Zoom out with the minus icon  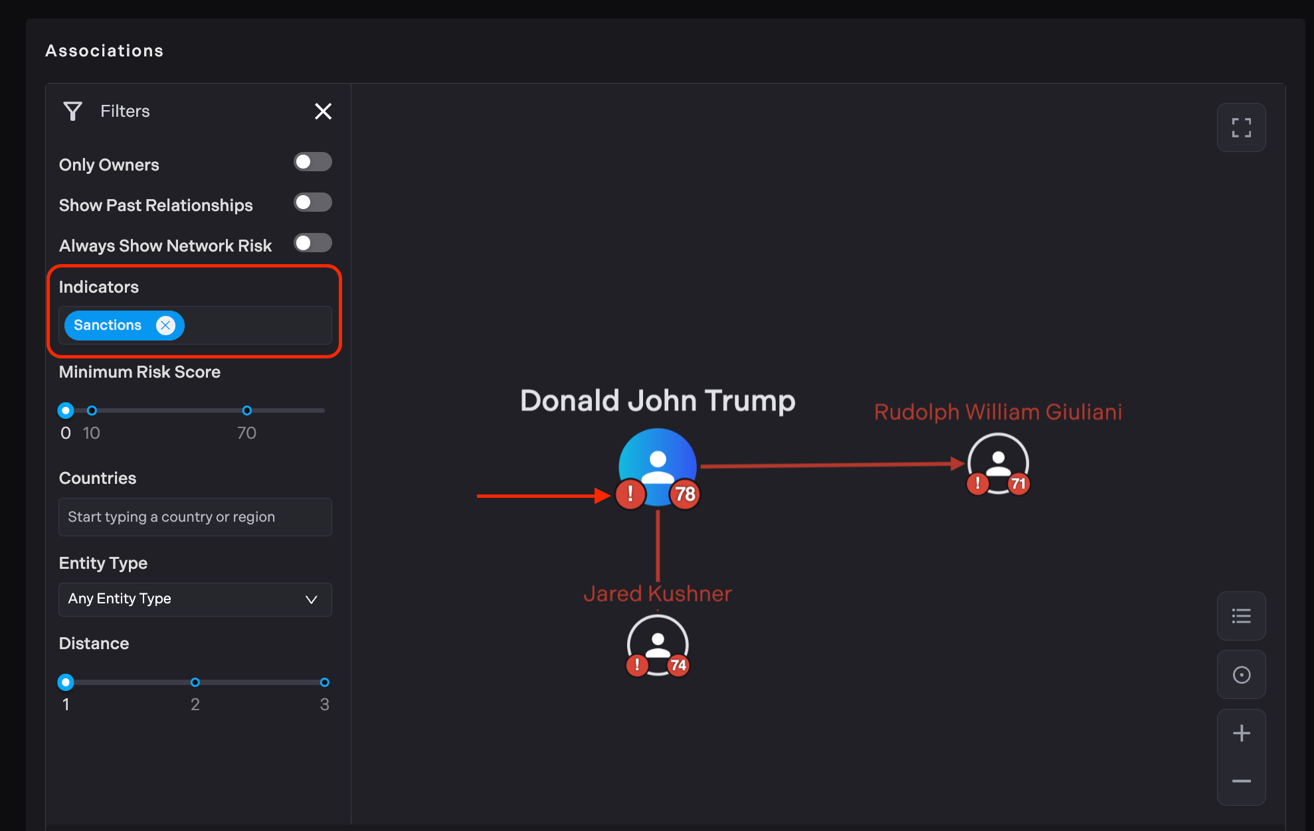(1241, 781)
